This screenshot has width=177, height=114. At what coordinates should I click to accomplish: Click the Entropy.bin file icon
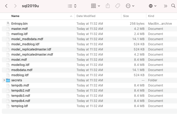coord(8,24)
